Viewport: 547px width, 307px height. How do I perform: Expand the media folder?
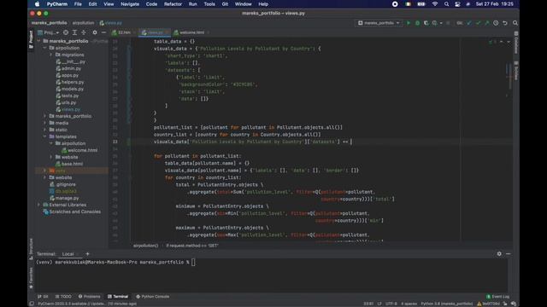coord(45,123)
